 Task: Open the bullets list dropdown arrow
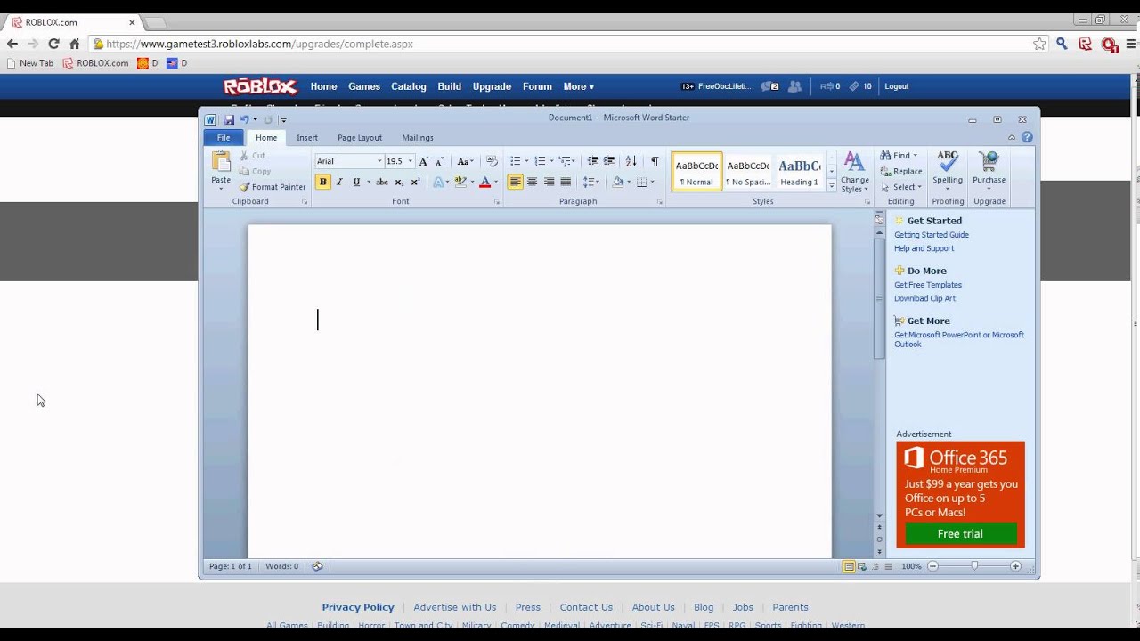(x=526, y=161)
